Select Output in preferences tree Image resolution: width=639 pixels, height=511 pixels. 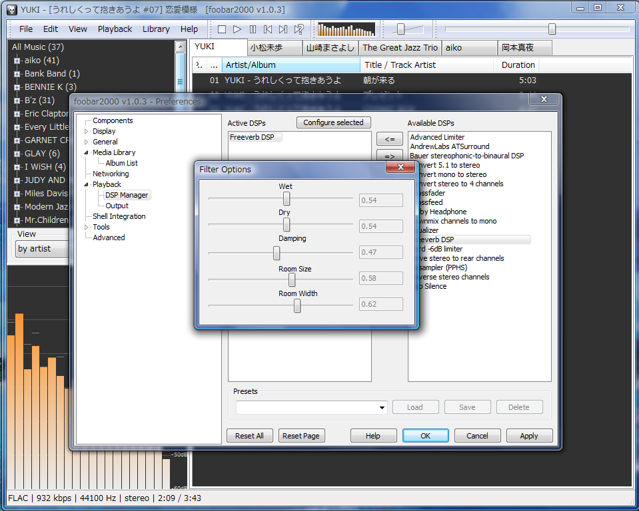click(x=117, y=206)
